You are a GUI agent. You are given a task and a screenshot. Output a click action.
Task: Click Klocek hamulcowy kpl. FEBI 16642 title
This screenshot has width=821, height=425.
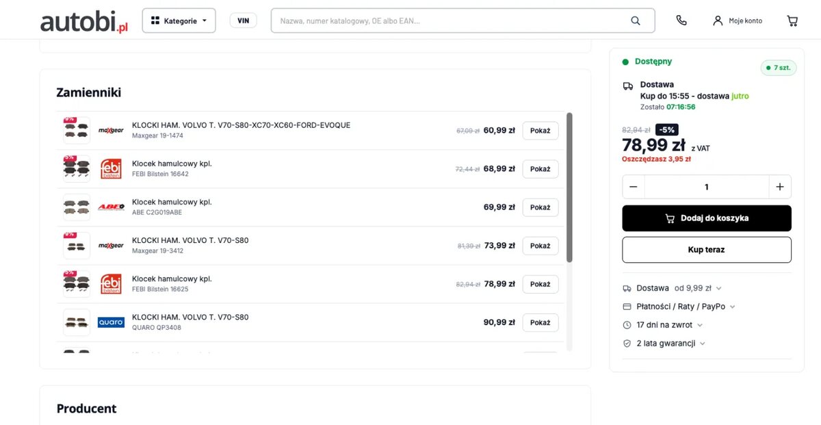pos(172,164)
